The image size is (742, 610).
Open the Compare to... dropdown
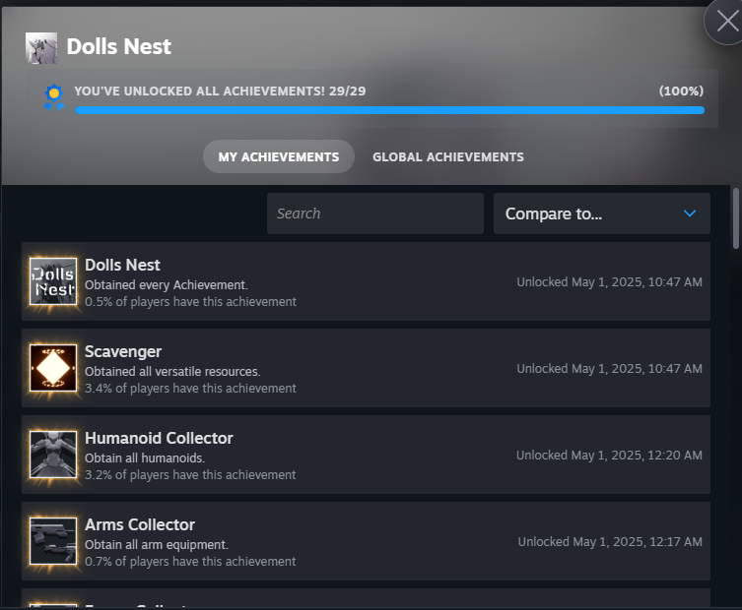coord(601,213)
